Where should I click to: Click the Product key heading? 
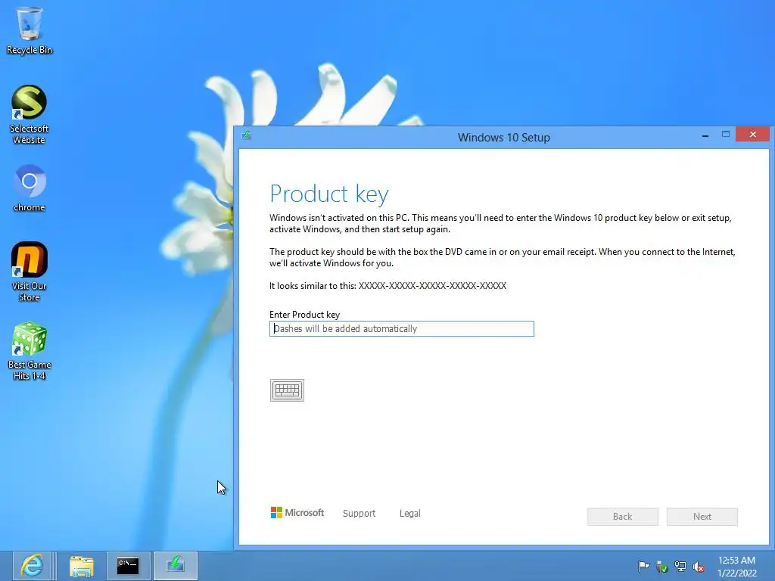329,194
